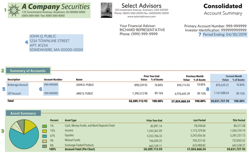This screenshot has width=249, height=153.
Task: Select the teal Equities legend swatch
Action: (45, 136)
